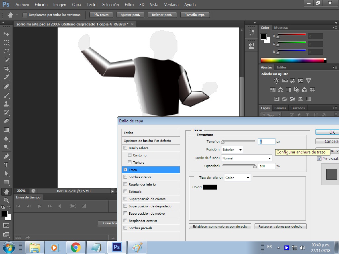Collapse the right panel dock arrows
The height and width of the screenshot is (254, 339).
coord(336,23)
